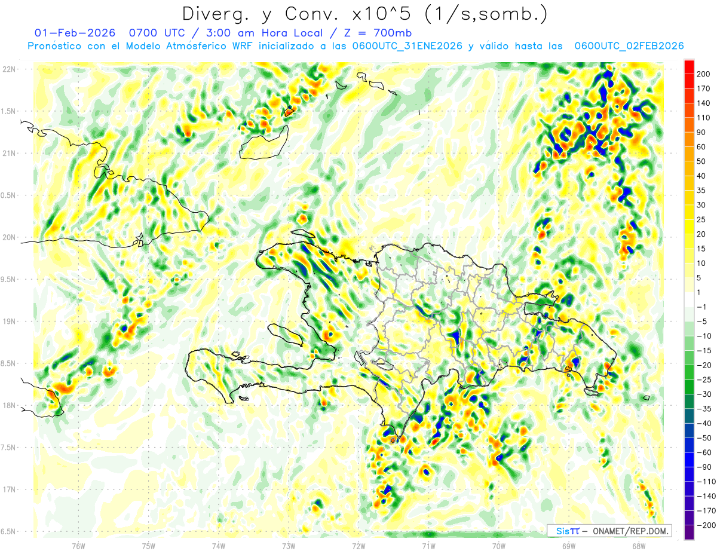Click the '8.5N' latitude label

pyautogui.click(x=8, y=363)
